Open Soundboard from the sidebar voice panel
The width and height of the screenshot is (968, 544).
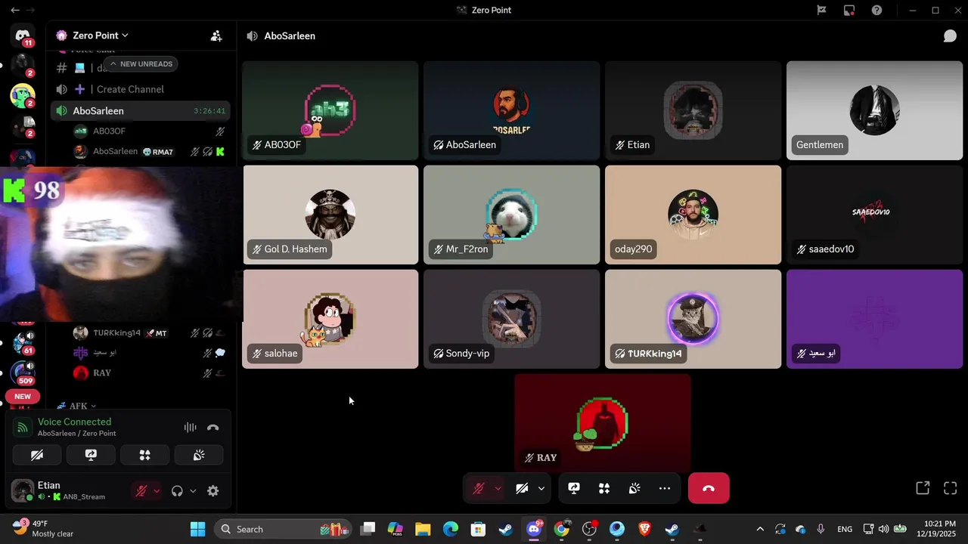click(x=200, y=455)
